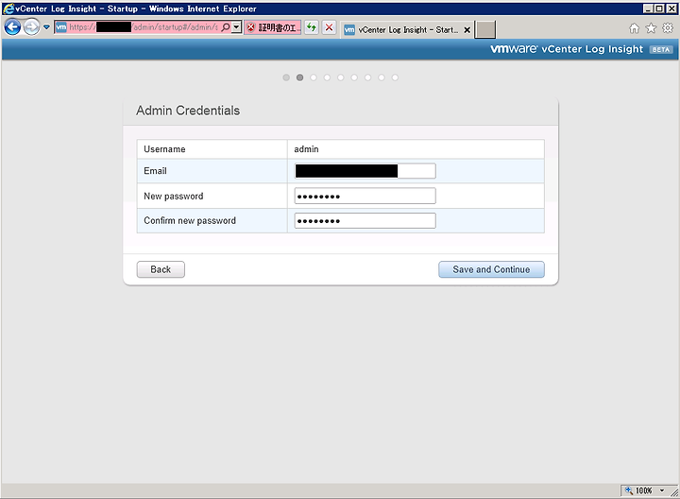This screenshot has width=680, height=499.
Task: Close the vCenter Log Insight tab
Action: [467, 30]
